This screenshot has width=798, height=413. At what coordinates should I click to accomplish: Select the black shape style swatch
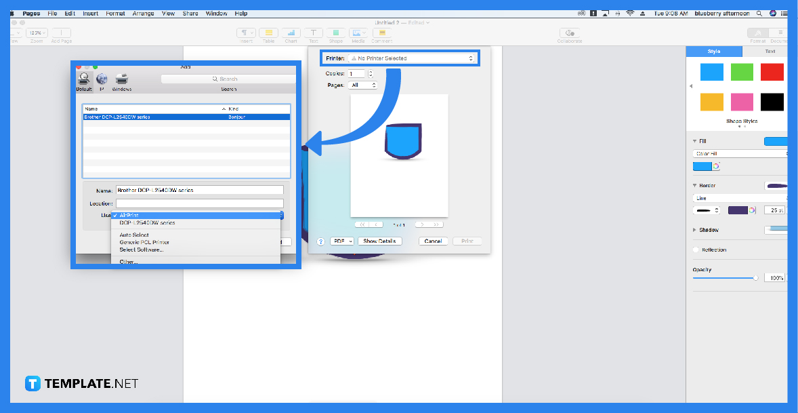(x=772, y=102)
